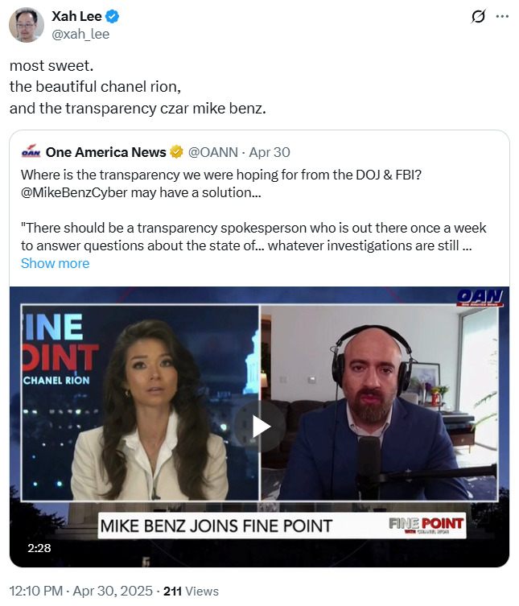The image size is (519, 606).
Task: Open the @OANN handle in quoted post
Action: (213, 152)
